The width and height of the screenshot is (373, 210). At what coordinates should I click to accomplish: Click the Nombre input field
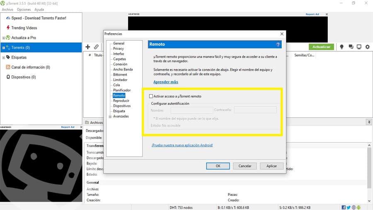pyautogui.click(x=192, y=110)
